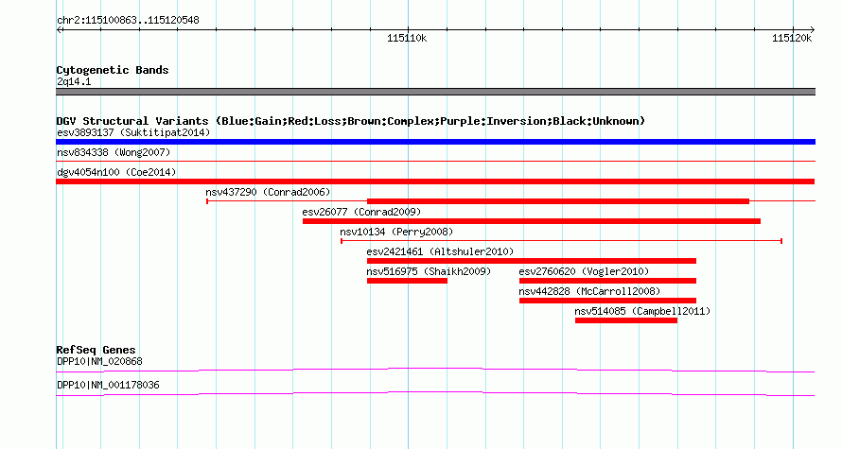
Task: Click the 115120k ruler label
Action: [x=792, y=38]
